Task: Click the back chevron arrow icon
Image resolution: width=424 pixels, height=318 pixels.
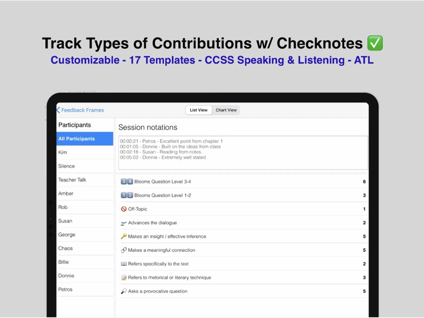Action: click(x=58, y=110)
